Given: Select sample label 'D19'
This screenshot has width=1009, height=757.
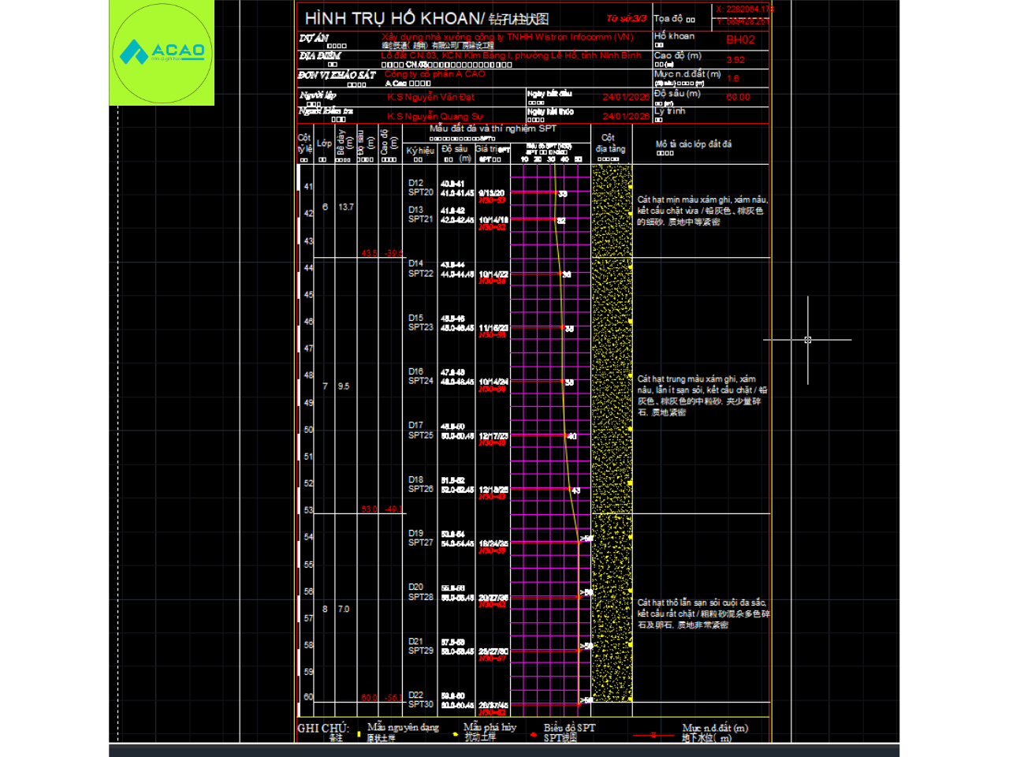Looking at the screenshot, I should (x=416, y=533).
